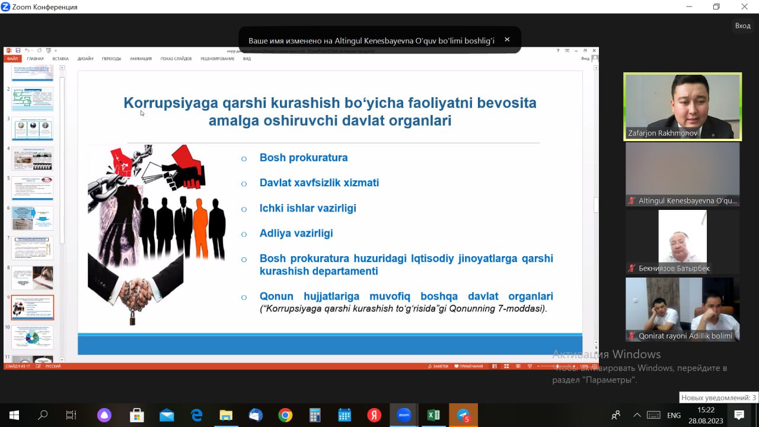
Task: Select Zafarjon Rakhmonov video tile
Action: (x=683, y=107)
